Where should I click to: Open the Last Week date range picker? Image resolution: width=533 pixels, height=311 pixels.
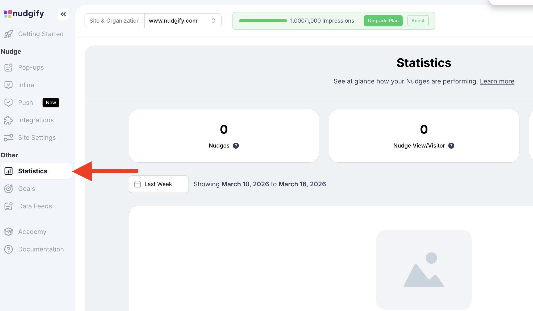[159, 184]
